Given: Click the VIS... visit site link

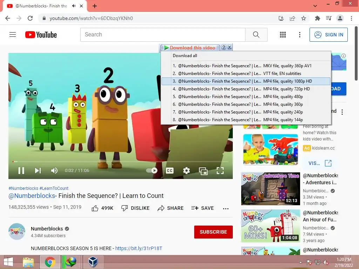Looking at the screenshot, I should (x=320, y=163).
